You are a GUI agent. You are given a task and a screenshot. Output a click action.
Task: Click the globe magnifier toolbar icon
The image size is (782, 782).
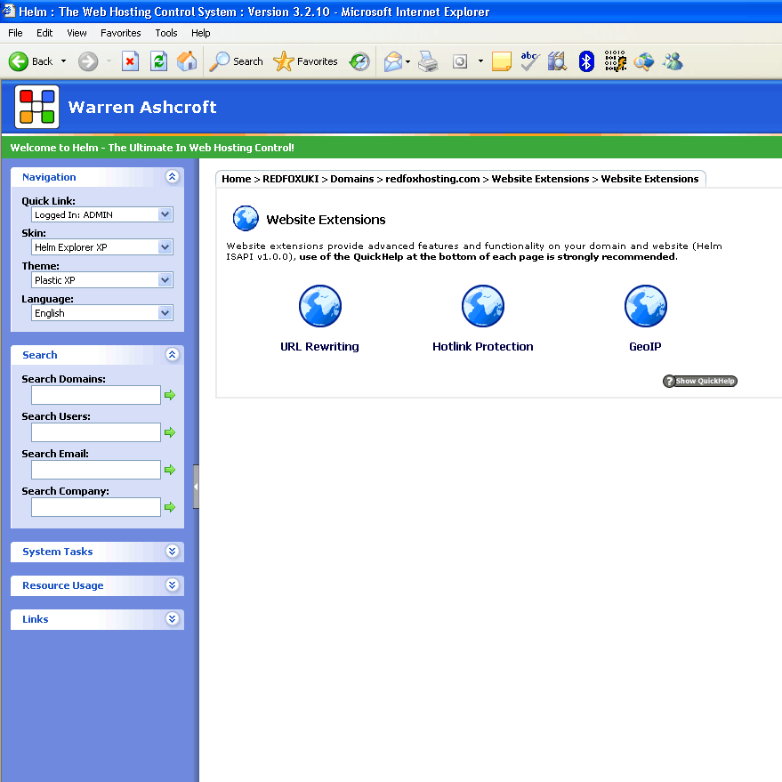[x=643, y=62]
